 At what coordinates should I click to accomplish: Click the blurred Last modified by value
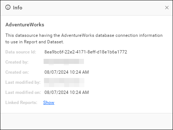pyautogui.click(x=64, y=82)
